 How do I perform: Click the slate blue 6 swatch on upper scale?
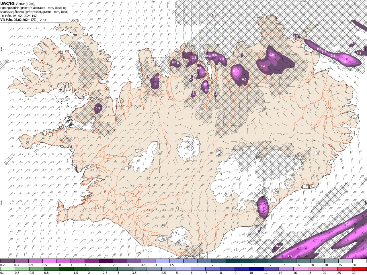click(204, 261)
